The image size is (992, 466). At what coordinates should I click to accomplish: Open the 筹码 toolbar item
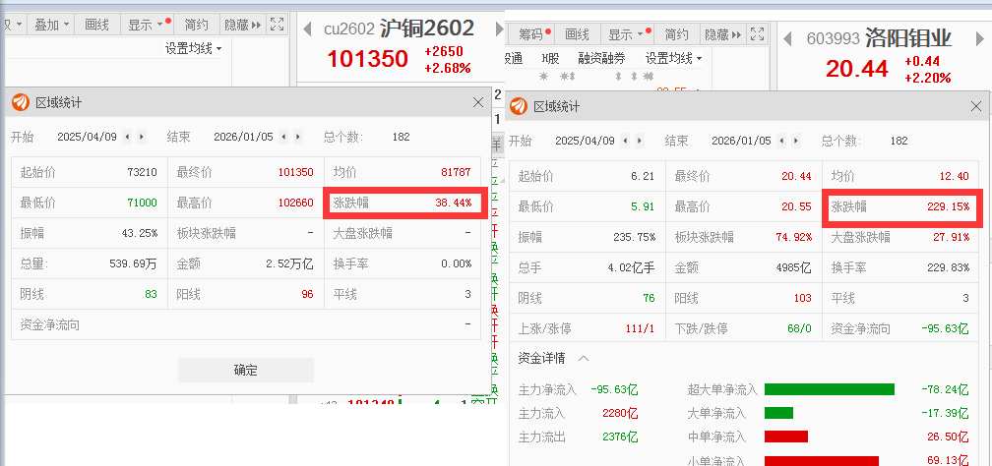click(534, 34)
